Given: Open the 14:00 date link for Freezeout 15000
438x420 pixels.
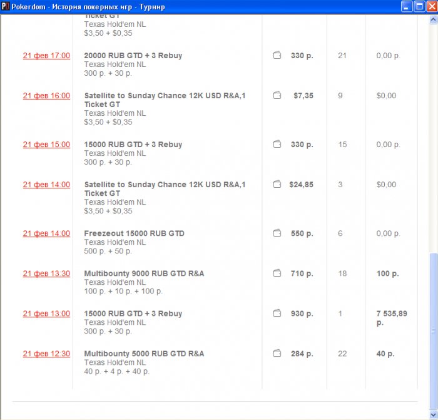Looking at the screenshot, I should pos(46,233).
